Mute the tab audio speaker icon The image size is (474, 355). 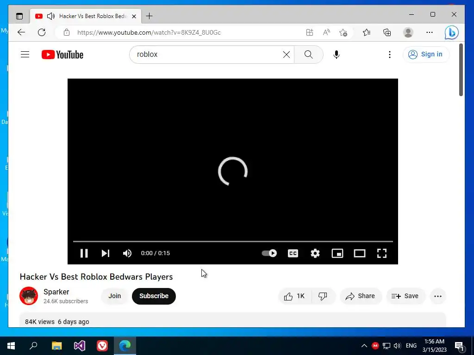(51, 16)
